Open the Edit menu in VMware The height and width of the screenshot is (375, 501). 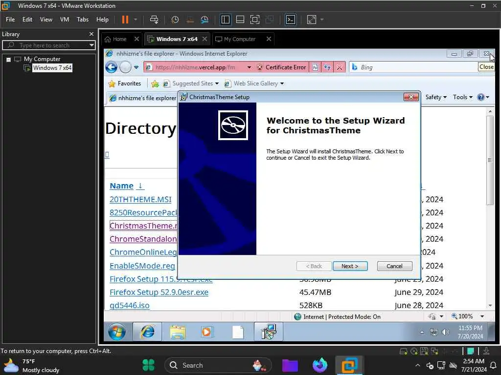click(27, 20)
